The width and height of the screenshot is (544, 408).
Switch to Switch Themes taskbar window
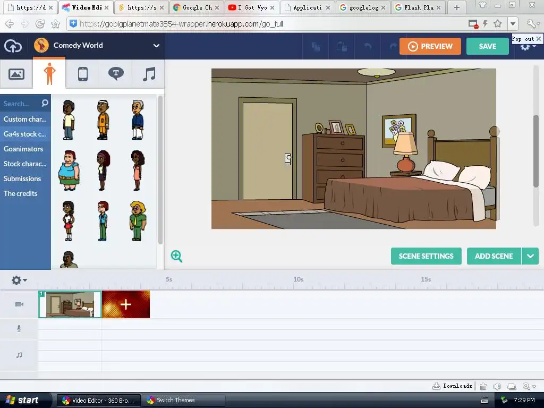coord(183,400)
